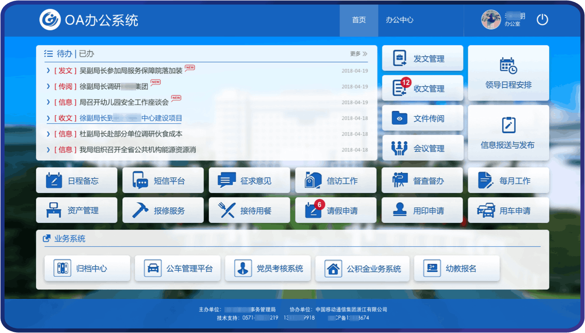The height and width of the screenshot is (333, 585).
Task: Open 收文管理 icon with badge 12
Action: tap(399, 88)
